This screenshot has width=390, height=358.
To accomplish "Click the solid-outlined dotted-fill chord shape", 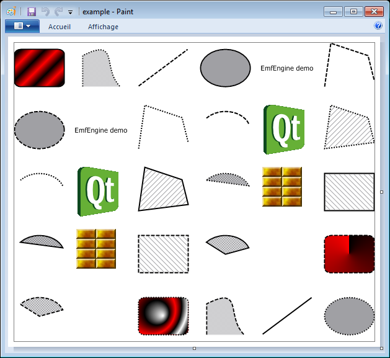I will coord(42,242).
